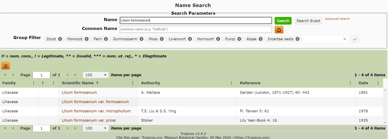Go to last page in bottom pager
The width and height of the screenshot is (388, 139).
pos(75,128)
